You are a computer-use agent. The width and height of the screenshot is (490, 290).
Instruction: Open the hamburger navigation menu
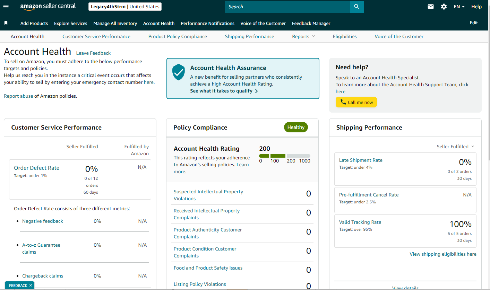(6, 7)
